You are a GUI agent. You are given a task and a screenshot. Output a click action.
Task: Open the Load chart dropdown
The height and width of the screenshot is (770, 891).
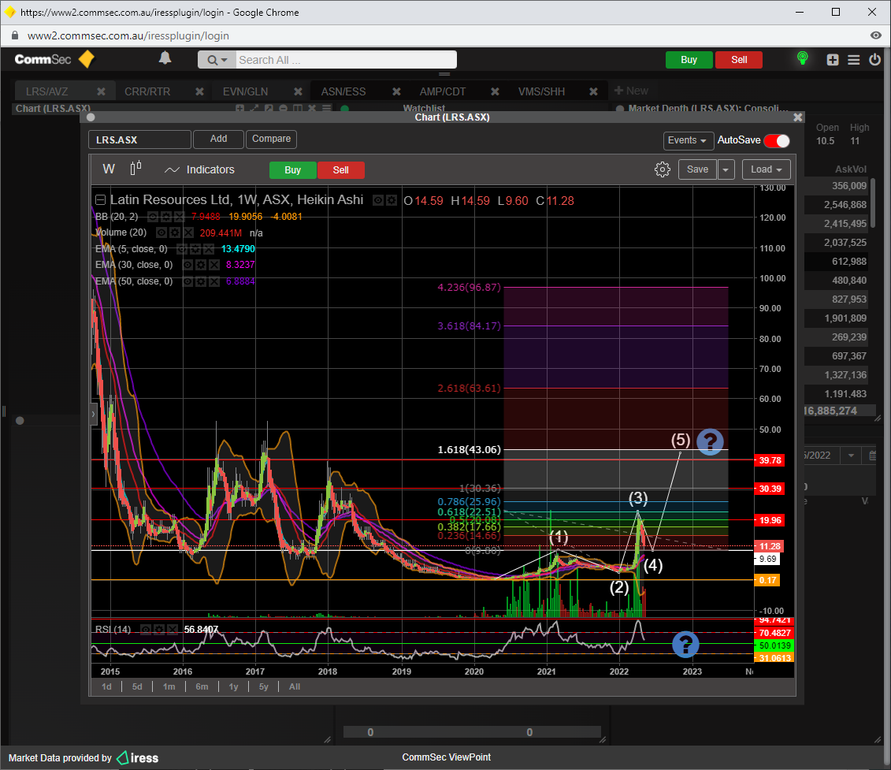[766, 169]
